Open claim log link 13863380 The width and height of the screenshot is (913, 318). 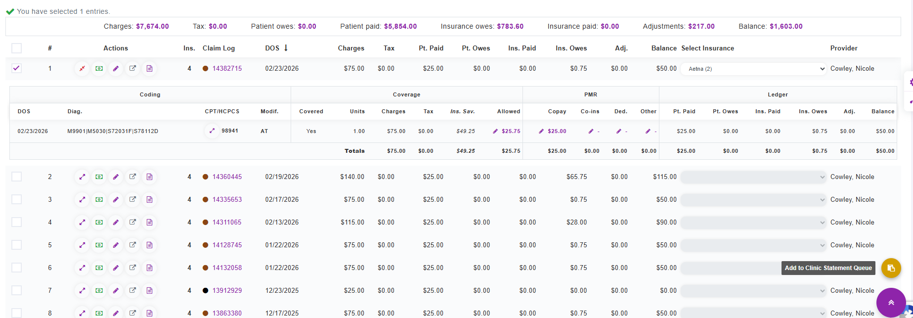227,313
